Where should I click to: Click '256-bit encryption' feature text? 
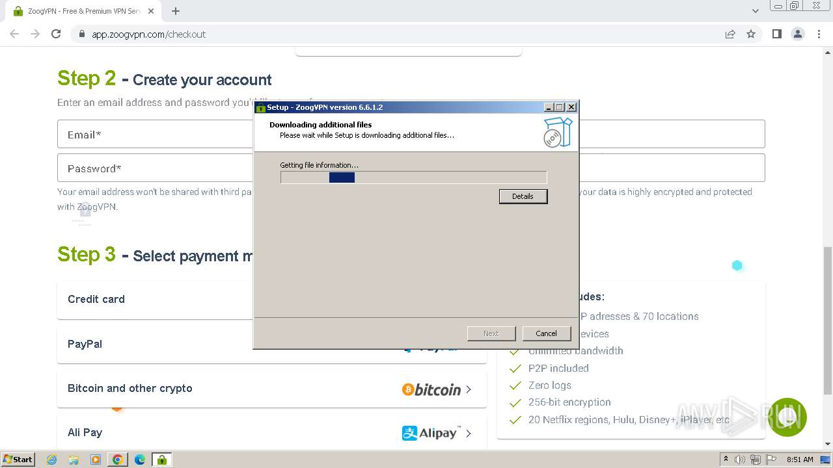[x=569, y=402]
